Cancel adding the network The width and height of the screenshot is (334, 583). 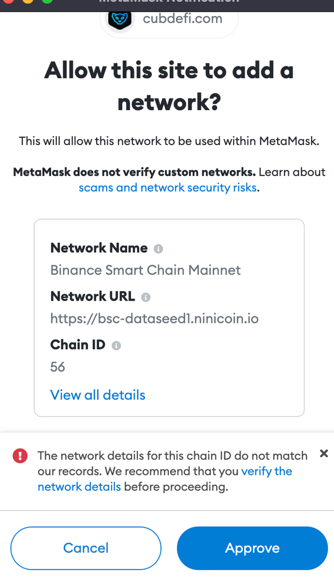tap(86, 548)
